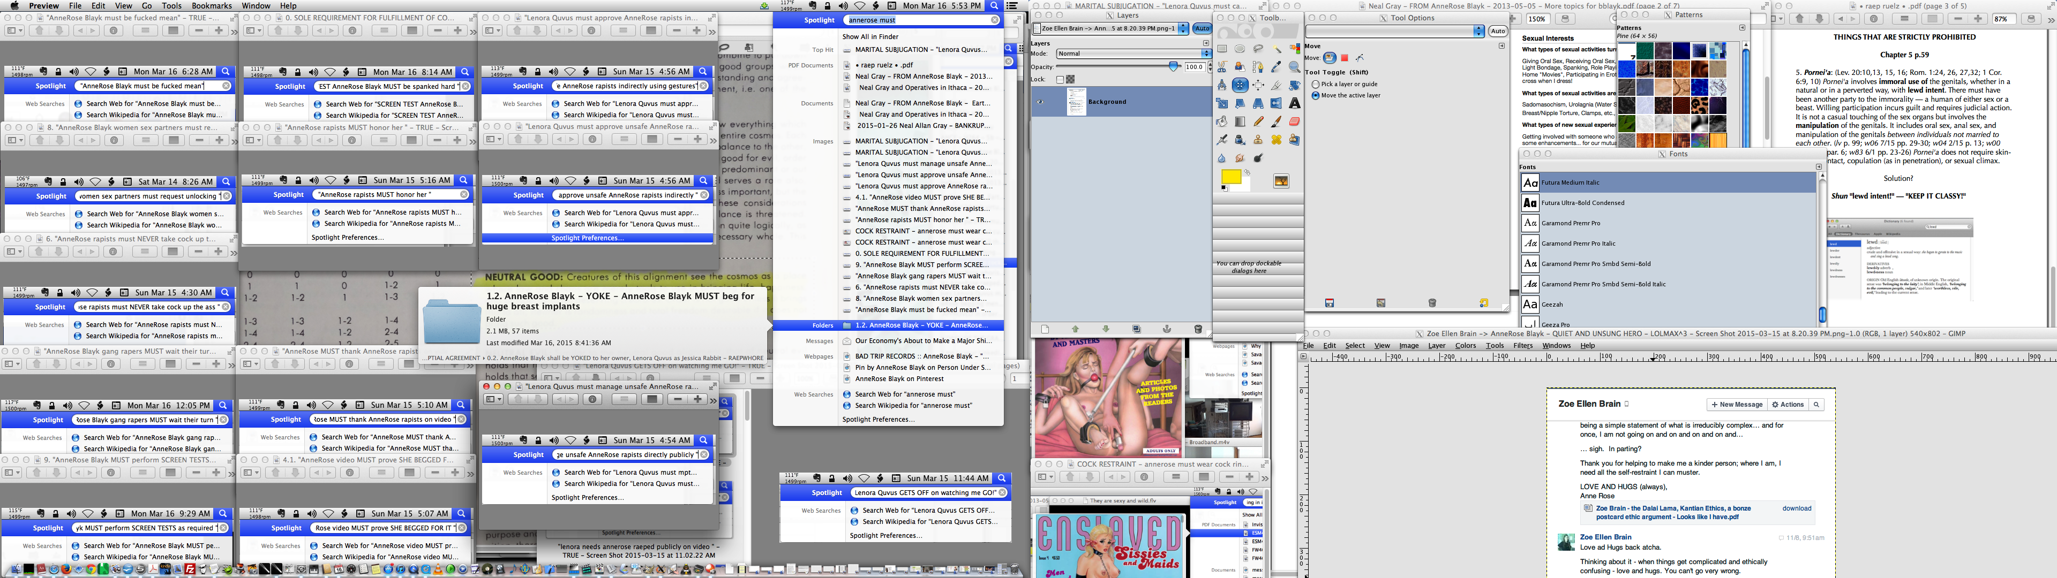Select the Ellipse Select tool
This screenshot has height=578, width=2057.
(1240, 49)
